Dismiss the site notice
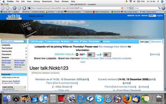The height and width of the screenshot is (104, 166). [x=155, y=54]
